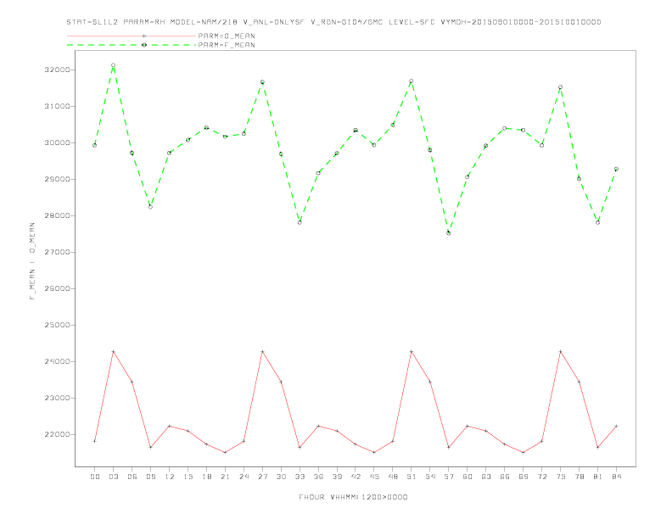Click the 48 forecast hour tick label
This screenshot has height=519, width=672.
(393, 477)
